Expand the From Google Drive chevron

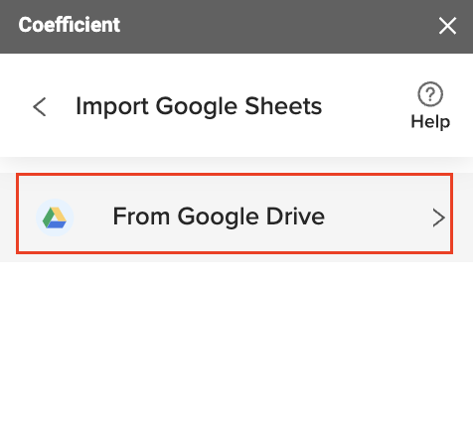pos(438,217)
